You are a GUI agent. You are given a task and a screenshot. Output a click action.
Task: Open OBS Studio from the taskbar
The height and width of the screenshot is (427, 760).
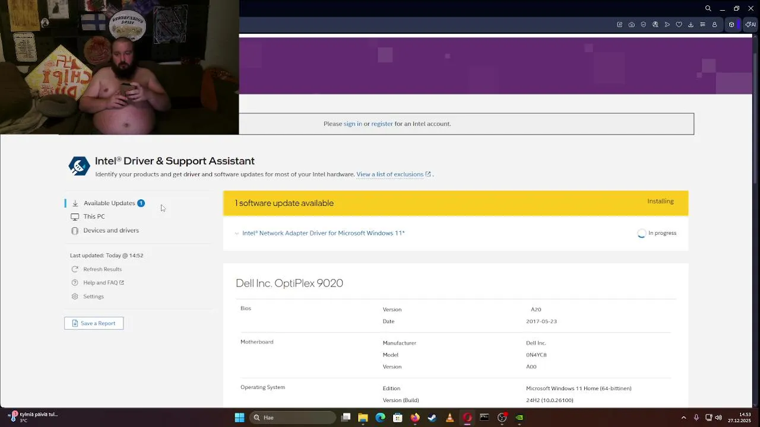(x=502, y=418)
